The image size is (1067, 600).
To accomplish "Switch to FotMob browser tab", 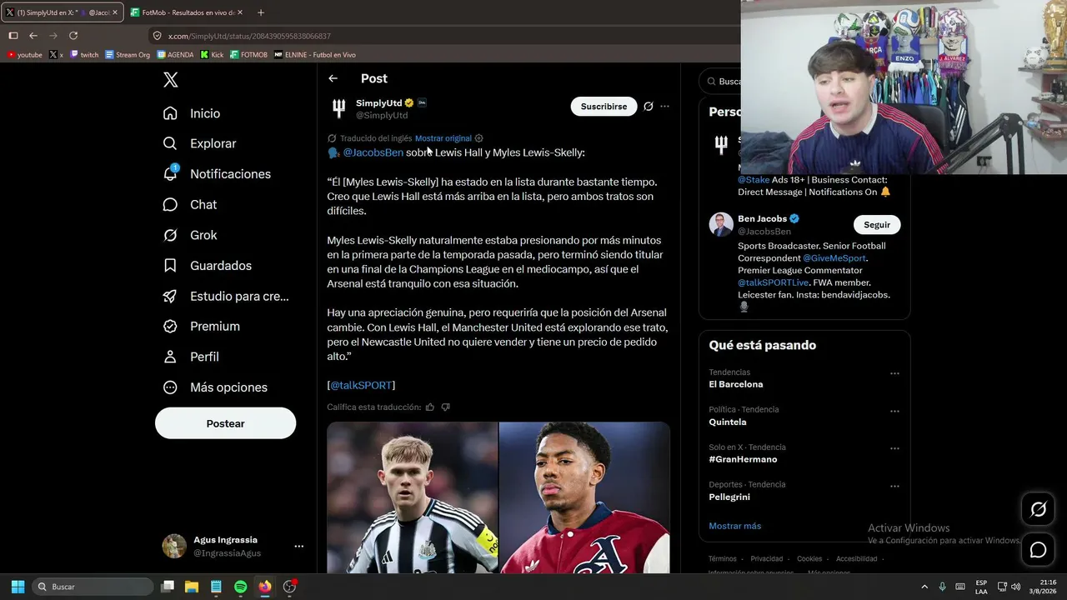I will pyautogui.click(x=188, y=12).
